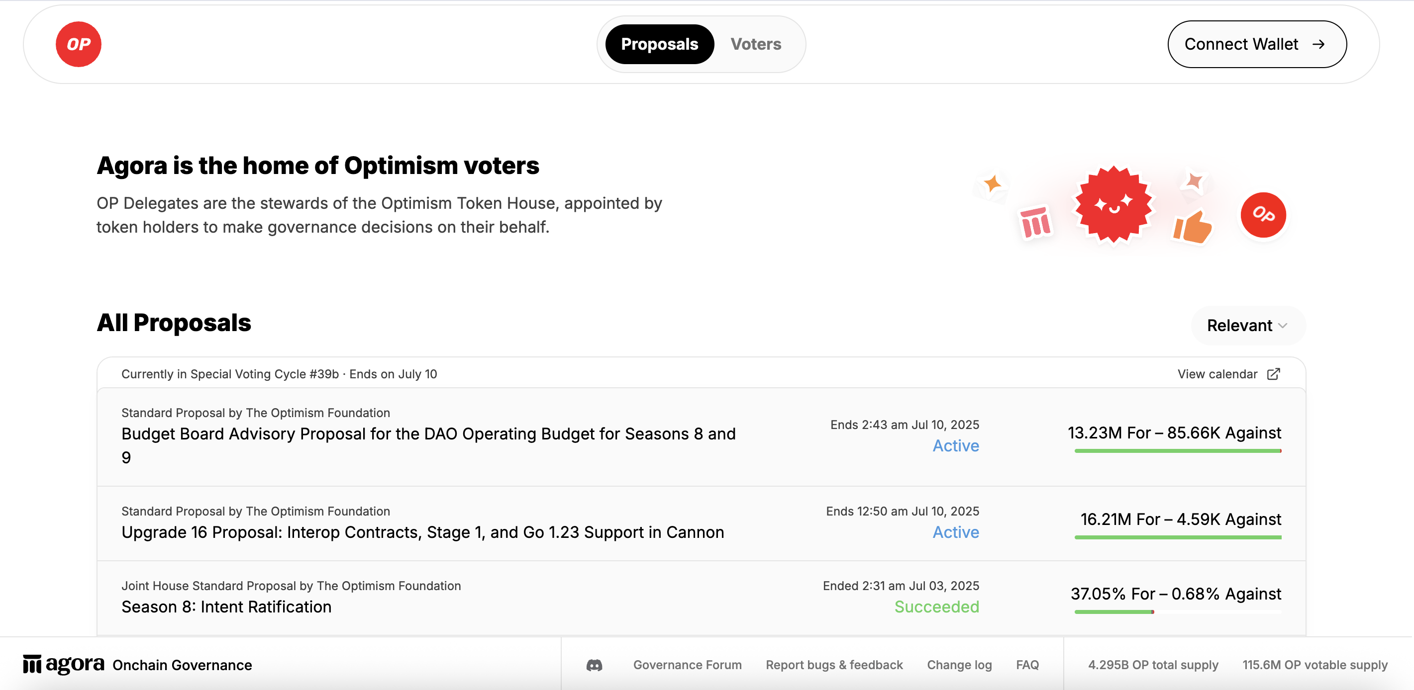This screenshot has height=690, width=1414.
Task: Open the Governance Forum link
Action: pos(687,665)
